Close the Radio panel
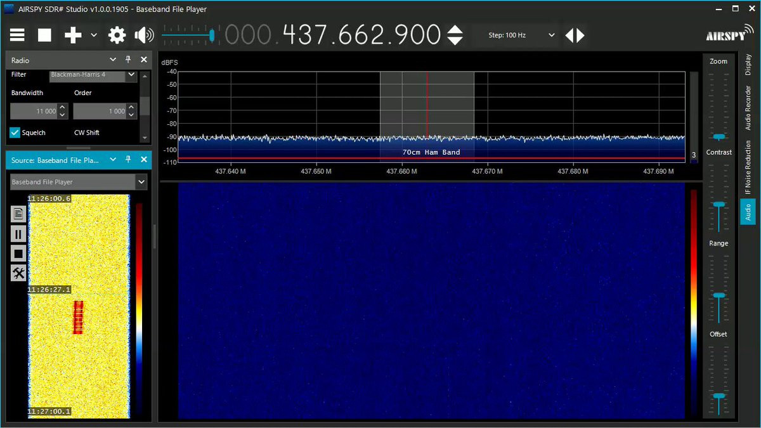This screenshot has height=428, width=761. pos(144,60)
